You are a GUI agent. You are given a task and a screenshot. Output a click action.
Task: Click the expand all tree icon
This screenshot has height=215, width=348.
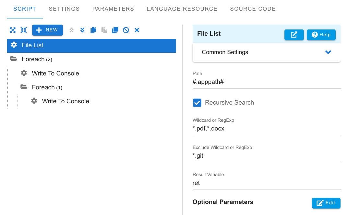(x=13, y=30)
